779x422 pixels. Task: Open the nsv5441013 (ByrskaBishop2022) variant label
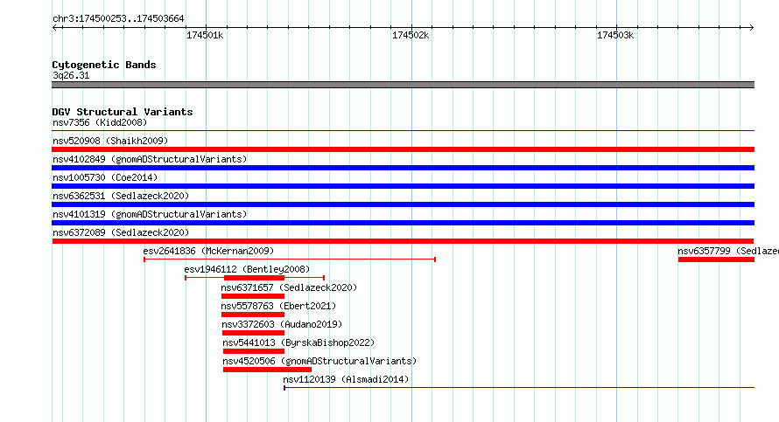(298, 342)
